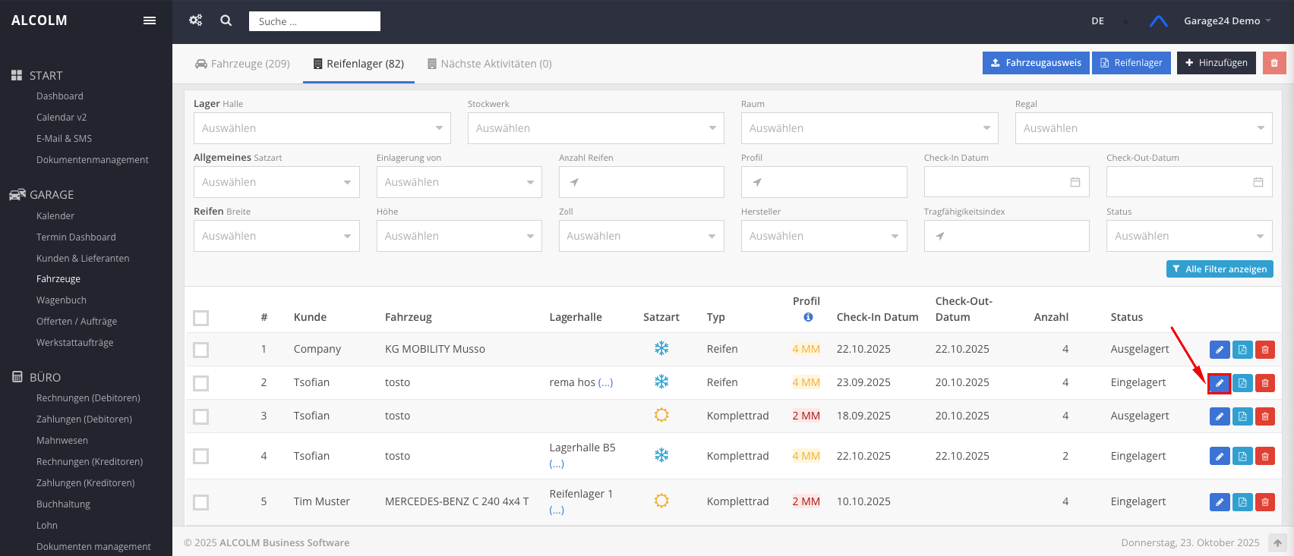1294x556 pixels.
Task: Select the checkbox for the Tim Muster row
Action: click(x=200, y=502)
